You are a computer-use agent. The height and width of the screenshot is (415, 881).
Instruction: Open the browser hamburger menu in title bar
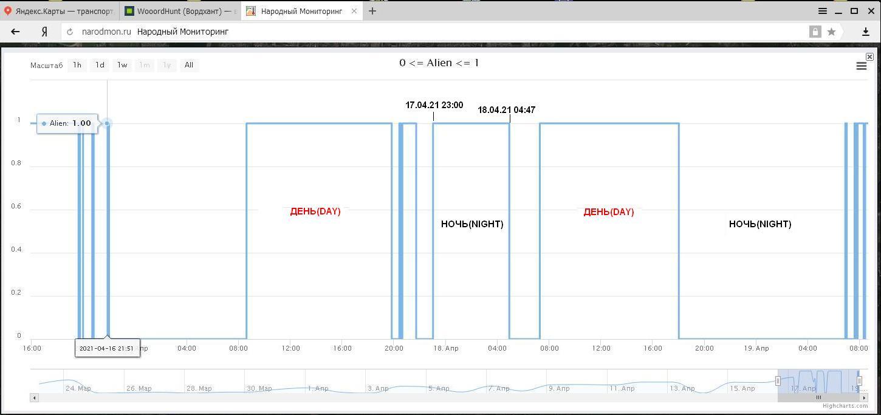click(x=822, y=11)
